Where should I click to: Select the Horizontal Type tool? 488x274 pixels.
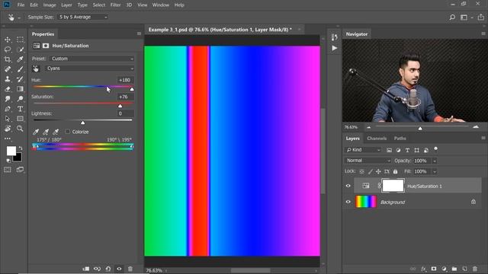(x=21, y=109)
